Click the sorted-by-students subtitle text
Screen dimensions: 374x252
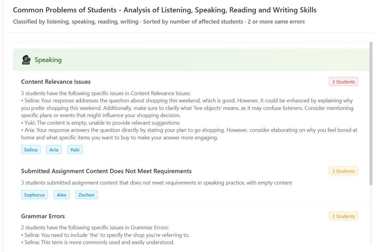coord(159,21)
